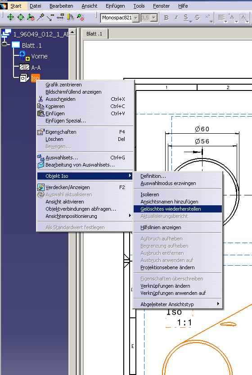Click the Ø56 dimension in drawing
Viewport: 252px width, 375px height.
tap(202, 141)
